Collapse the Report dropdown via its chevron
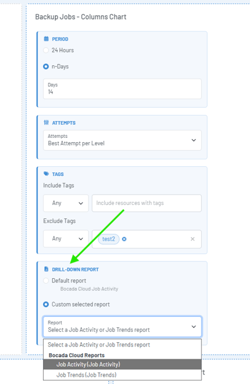Viewport: 250px width, 384px height. pos(193,327)
